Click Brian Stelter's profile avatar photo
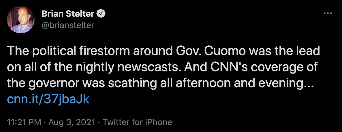The height and width of the screenshot is (132, 342). (x=21, y=20)
